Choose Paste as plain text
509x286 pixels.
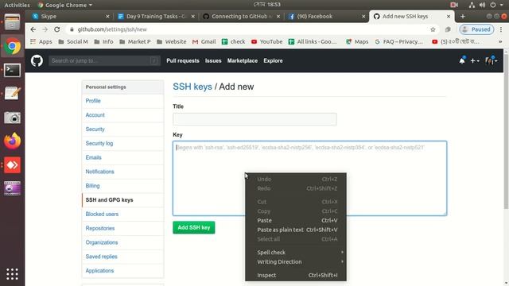pos(296,230)
